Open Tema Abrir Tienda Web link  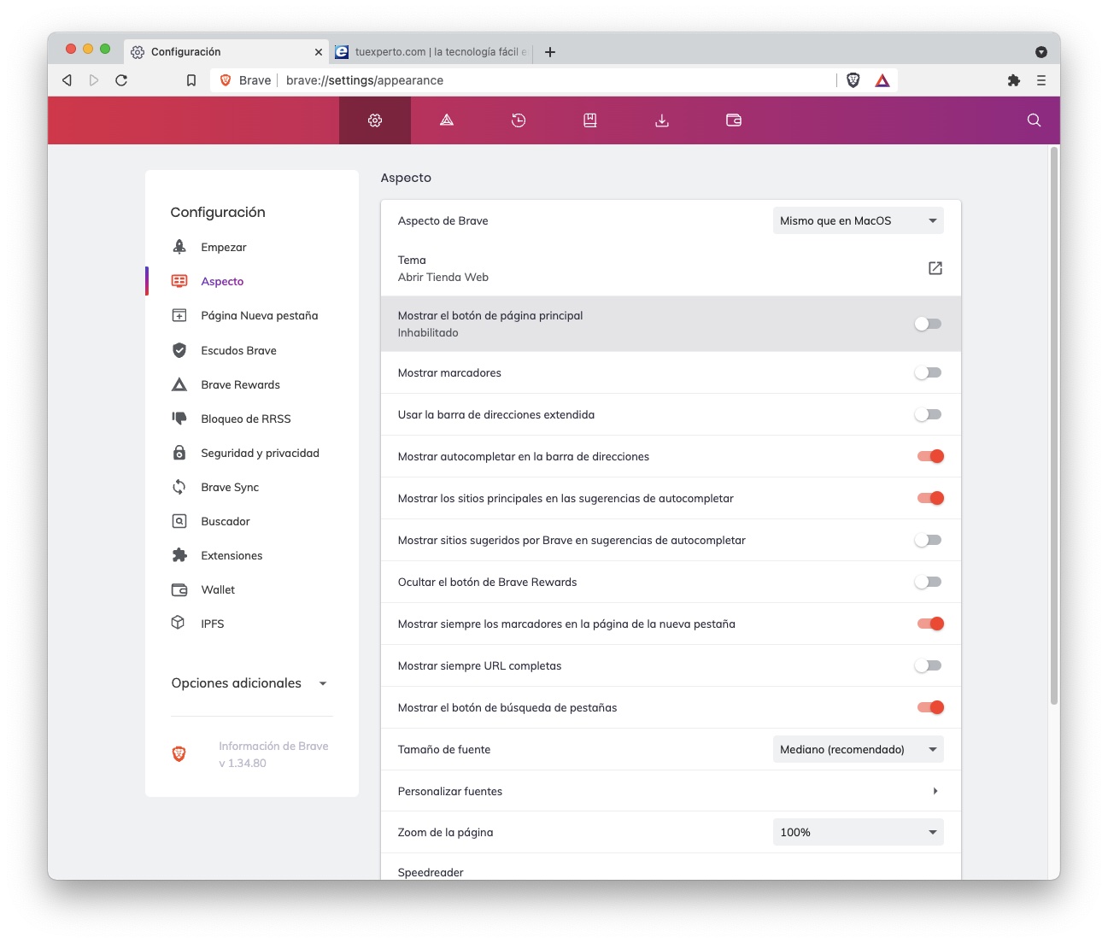tap(935, 268)
